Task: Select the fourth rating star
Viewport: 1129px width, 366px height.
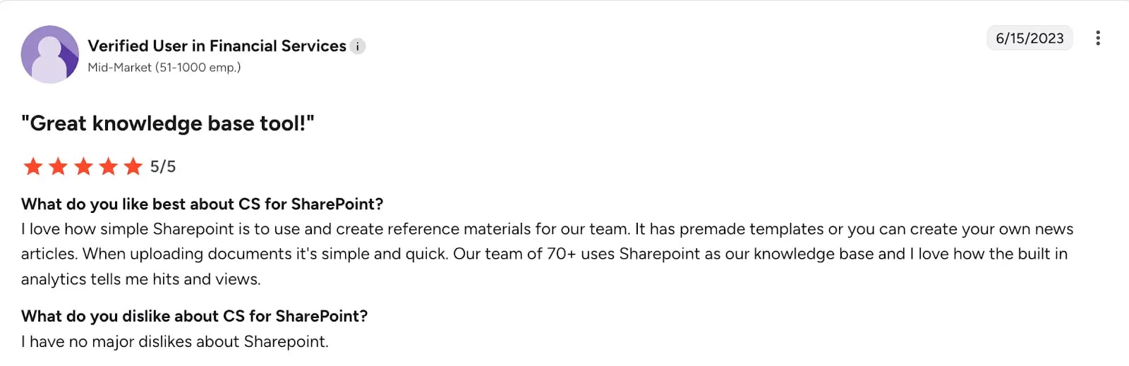Action: (108, 166)
